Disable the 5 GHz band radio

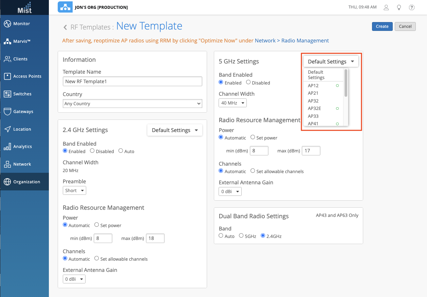click(x=248, y=82)
